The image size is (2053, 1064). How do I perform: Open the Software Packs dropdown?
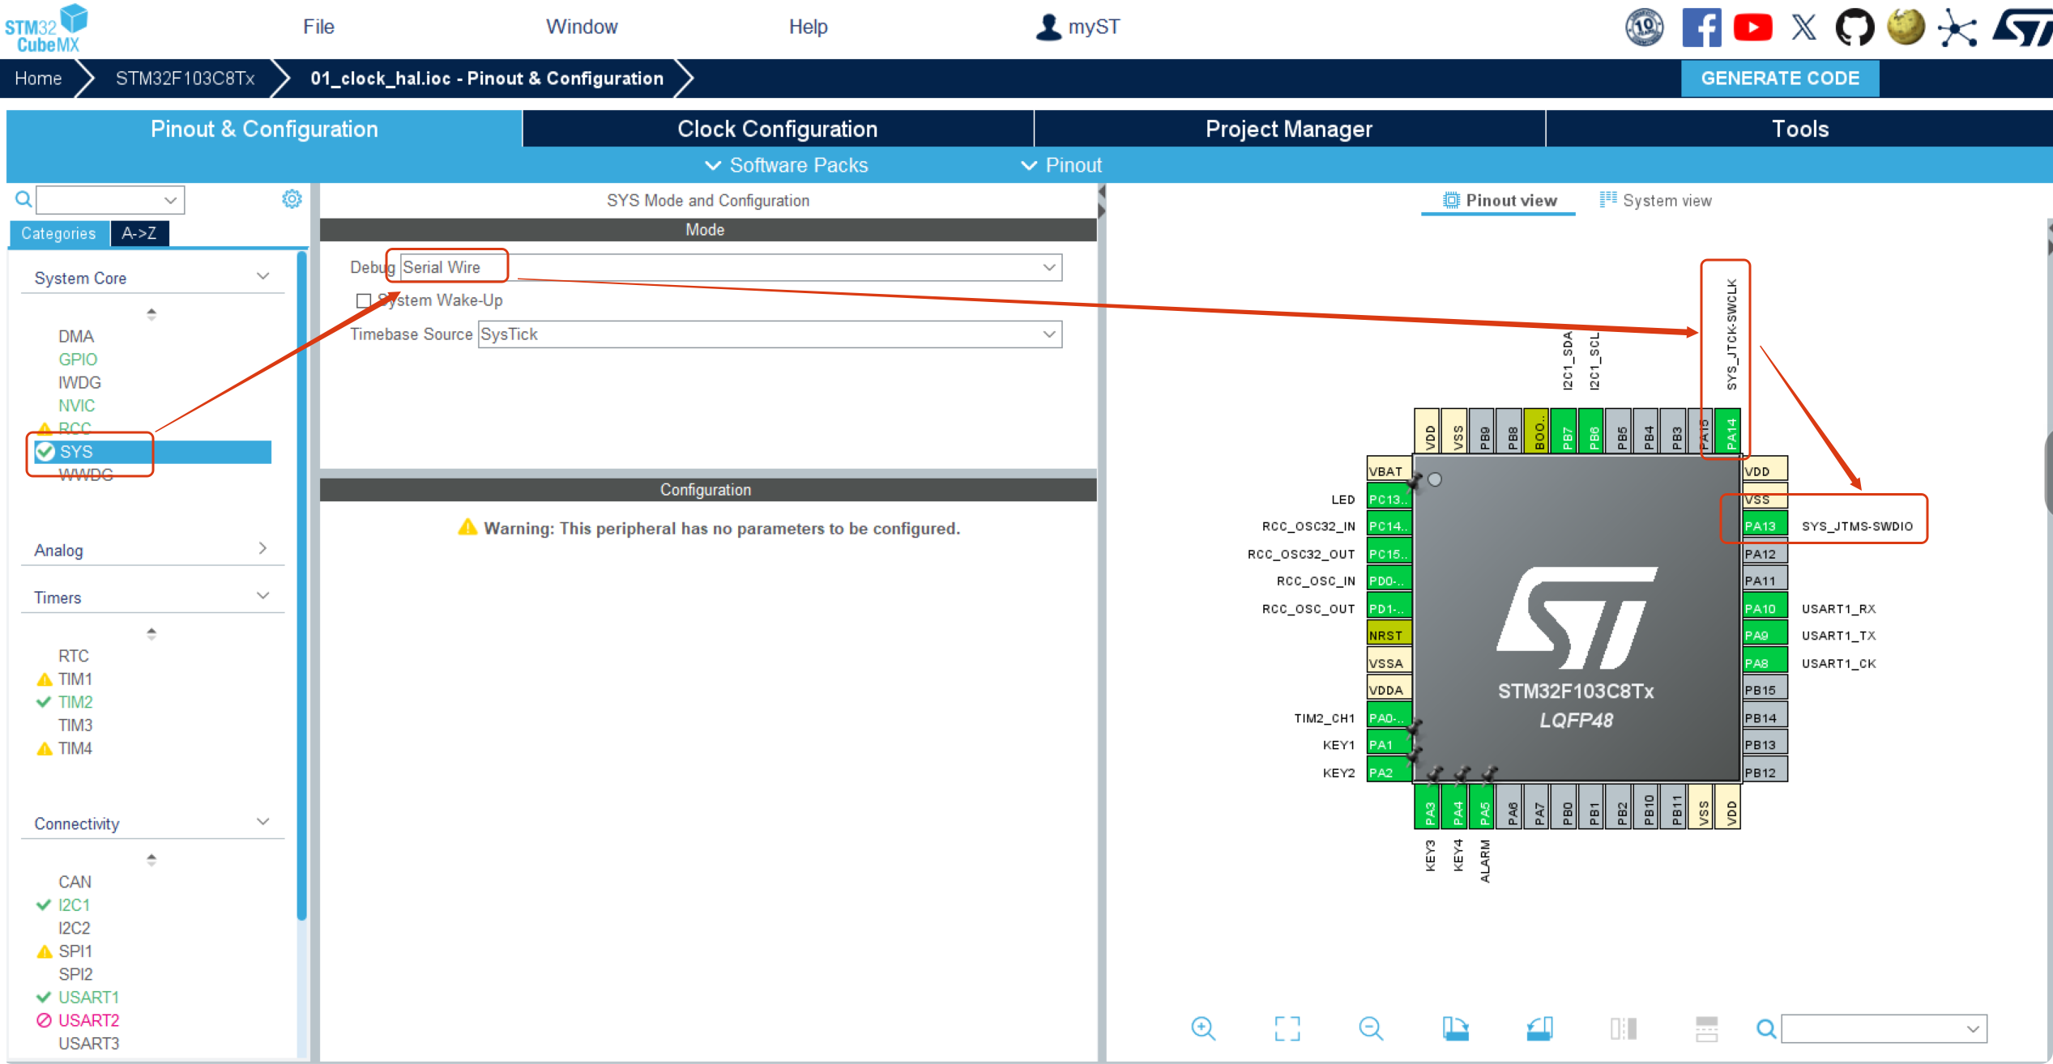pos(787,165)
